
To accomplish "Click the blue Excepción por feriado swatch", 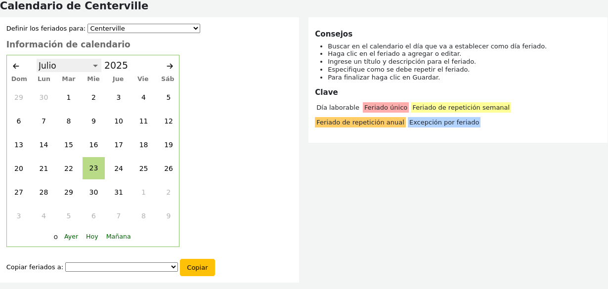I will pos(444,123).
